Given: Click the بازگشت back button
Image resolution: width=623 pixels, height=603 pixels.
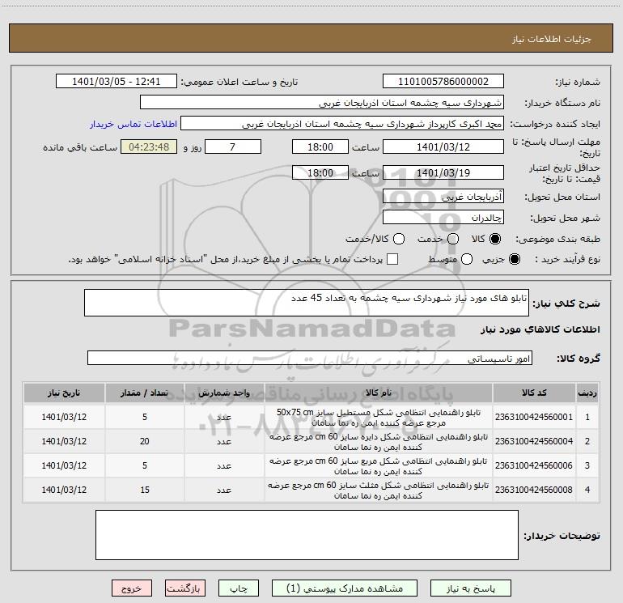Looking at the screenshot, I should 185,588.
